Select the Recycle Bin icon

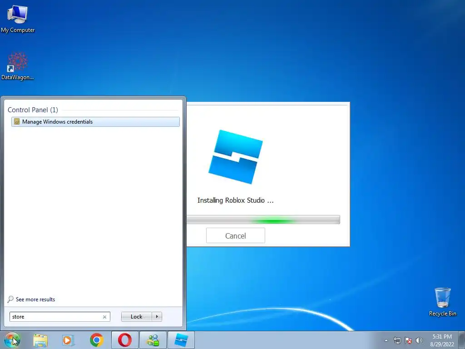click(x=442, y=302)
